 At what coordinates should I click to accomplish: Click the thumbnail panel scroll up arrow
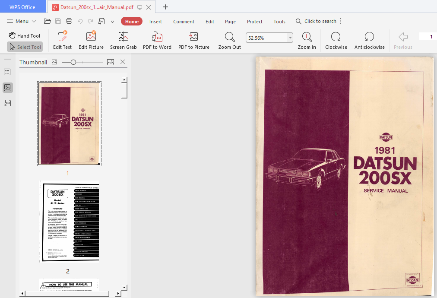[x=124, y=80]
